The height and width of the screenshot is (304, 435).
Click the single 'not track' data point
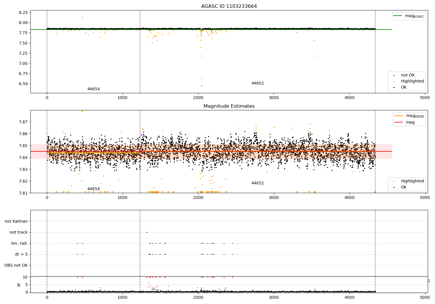point(147,232)
